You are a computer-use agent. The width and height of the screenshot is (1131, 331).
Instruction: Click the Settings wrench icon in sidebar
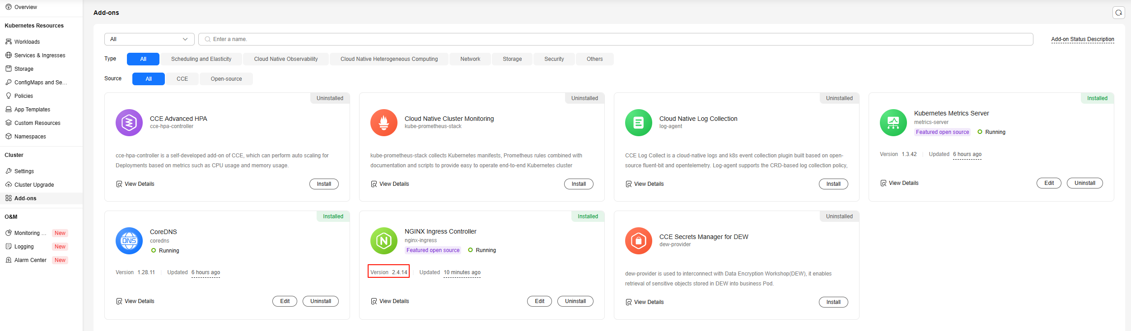8,171
